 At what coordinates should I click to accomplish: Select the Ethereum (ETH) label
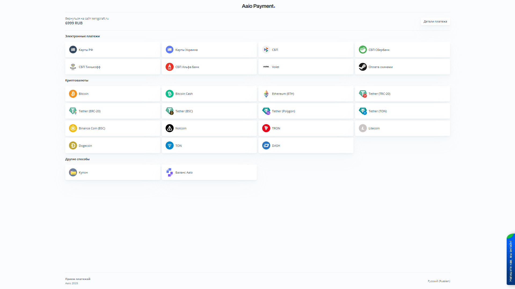[x=283, y=94]
